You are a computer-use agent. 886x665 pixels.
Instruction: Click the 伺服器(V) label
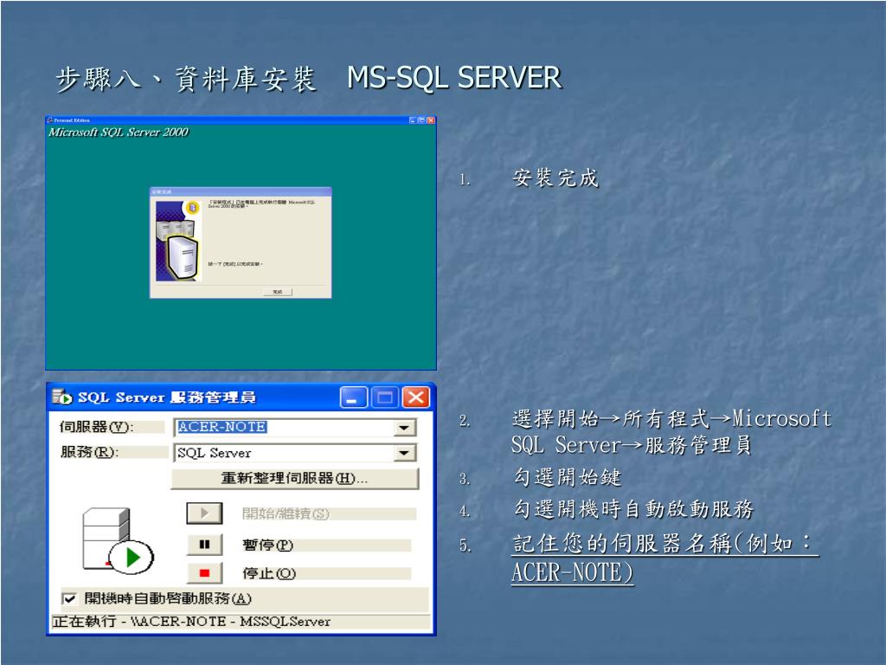point(97,427)
